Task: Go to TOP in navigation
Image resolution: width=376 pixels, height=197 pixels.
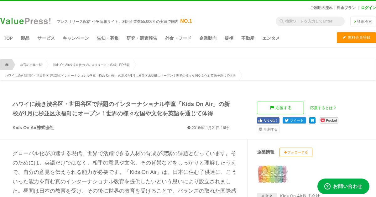Action: (8, 38)
